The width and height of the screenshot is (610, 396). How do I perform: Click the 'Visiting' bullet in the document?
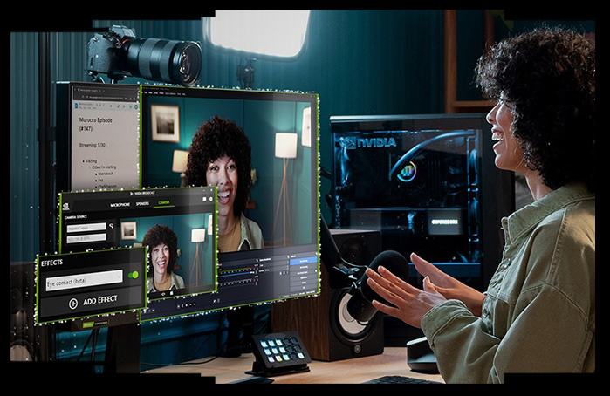pyautogui.click(x=91, y=160)
